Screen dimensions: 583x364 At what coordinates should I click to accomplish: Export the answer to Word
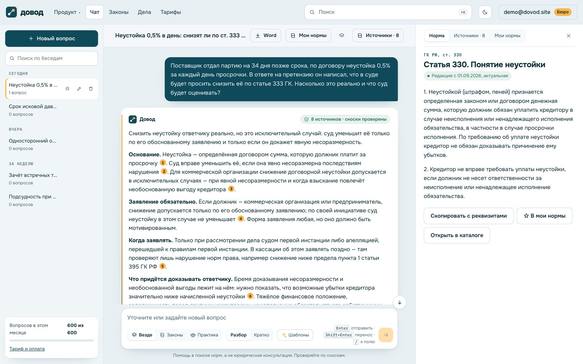pyautogui.click(x=266, y=35)
